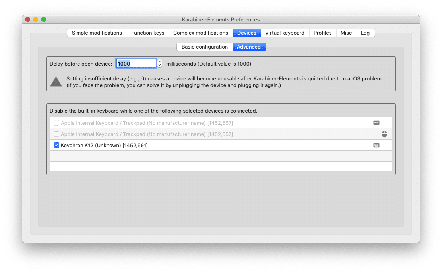Click the 'Setting insufficient delay' warning text

(x=225, y=82)
